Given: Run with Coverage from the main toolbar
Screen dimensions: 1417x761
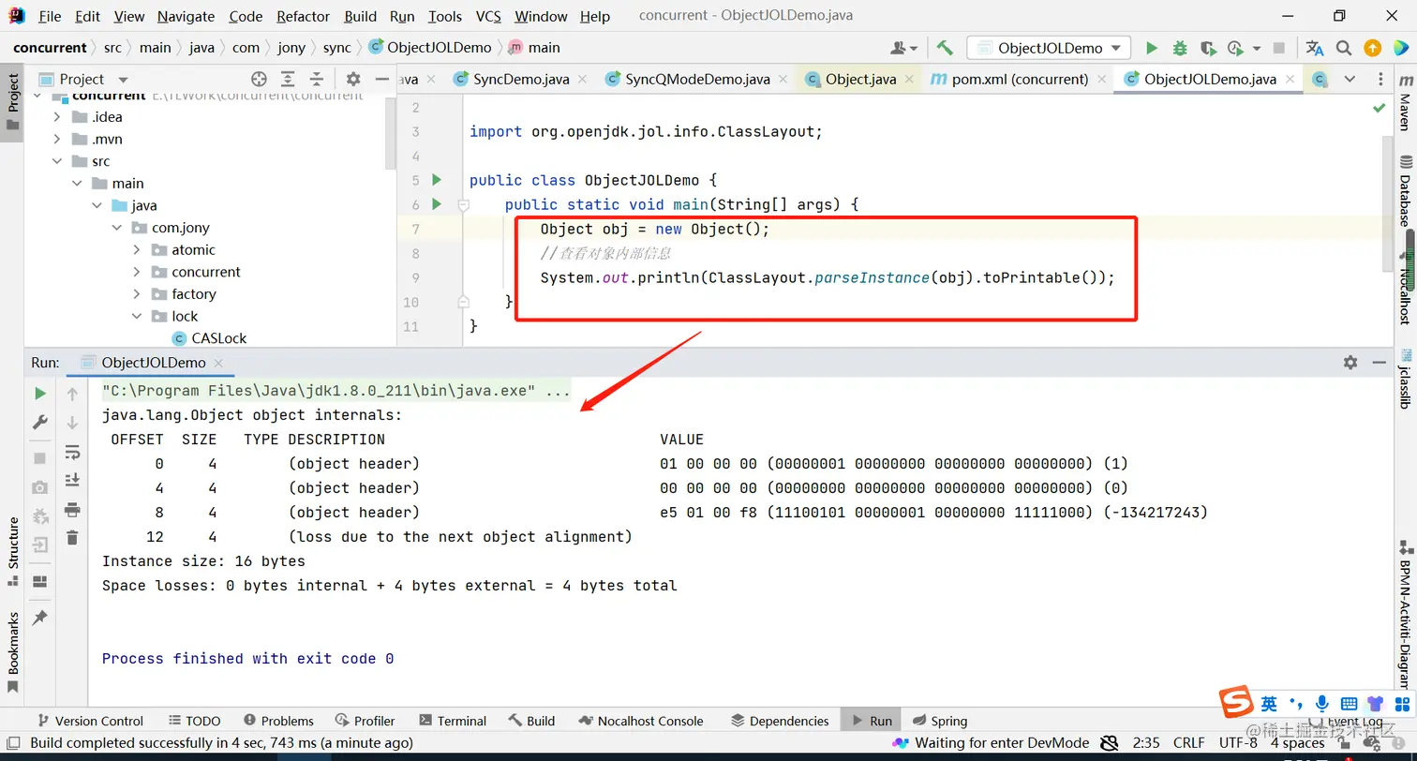Looking at the screenshot, I should point(1208,48).
